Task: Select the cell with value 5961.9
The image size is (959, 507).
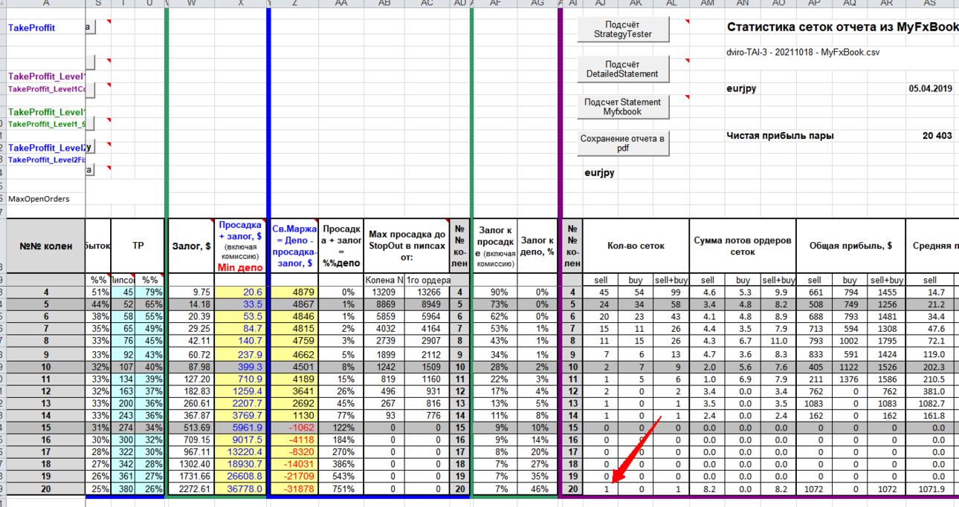Action: tap(242, 428)
